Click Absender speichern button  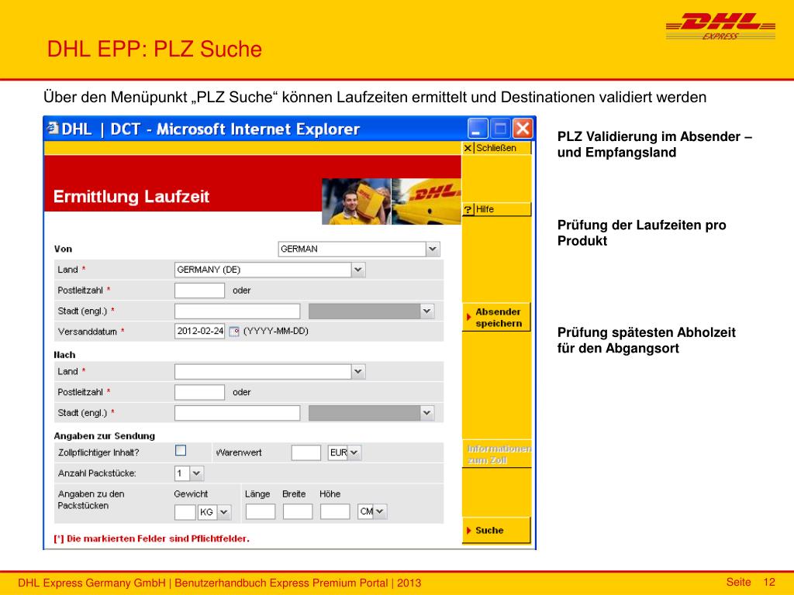497,318
